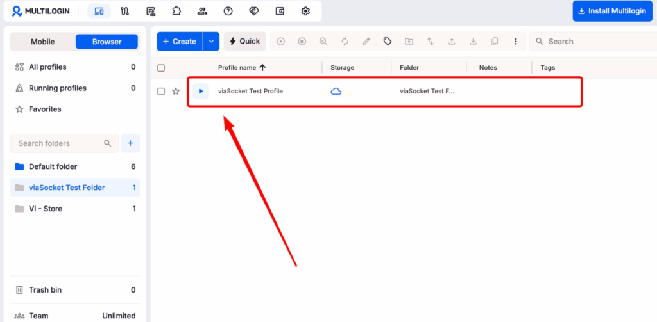Viewport: 657px width, 322px height.
Task: Open the three-dot more options menu in toolbar
Action: (516, 42)
